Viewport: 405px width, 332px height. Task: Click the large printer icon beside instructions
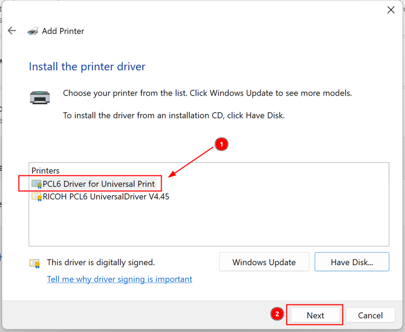point(40,97)
